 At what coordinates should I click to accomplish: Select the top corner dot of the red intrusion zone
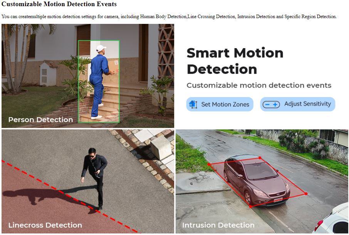(x=260, y=158)
